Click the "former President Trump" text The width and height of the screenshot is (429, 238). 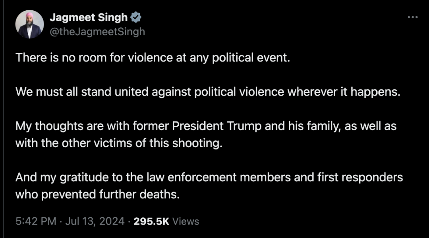point(197,126)
